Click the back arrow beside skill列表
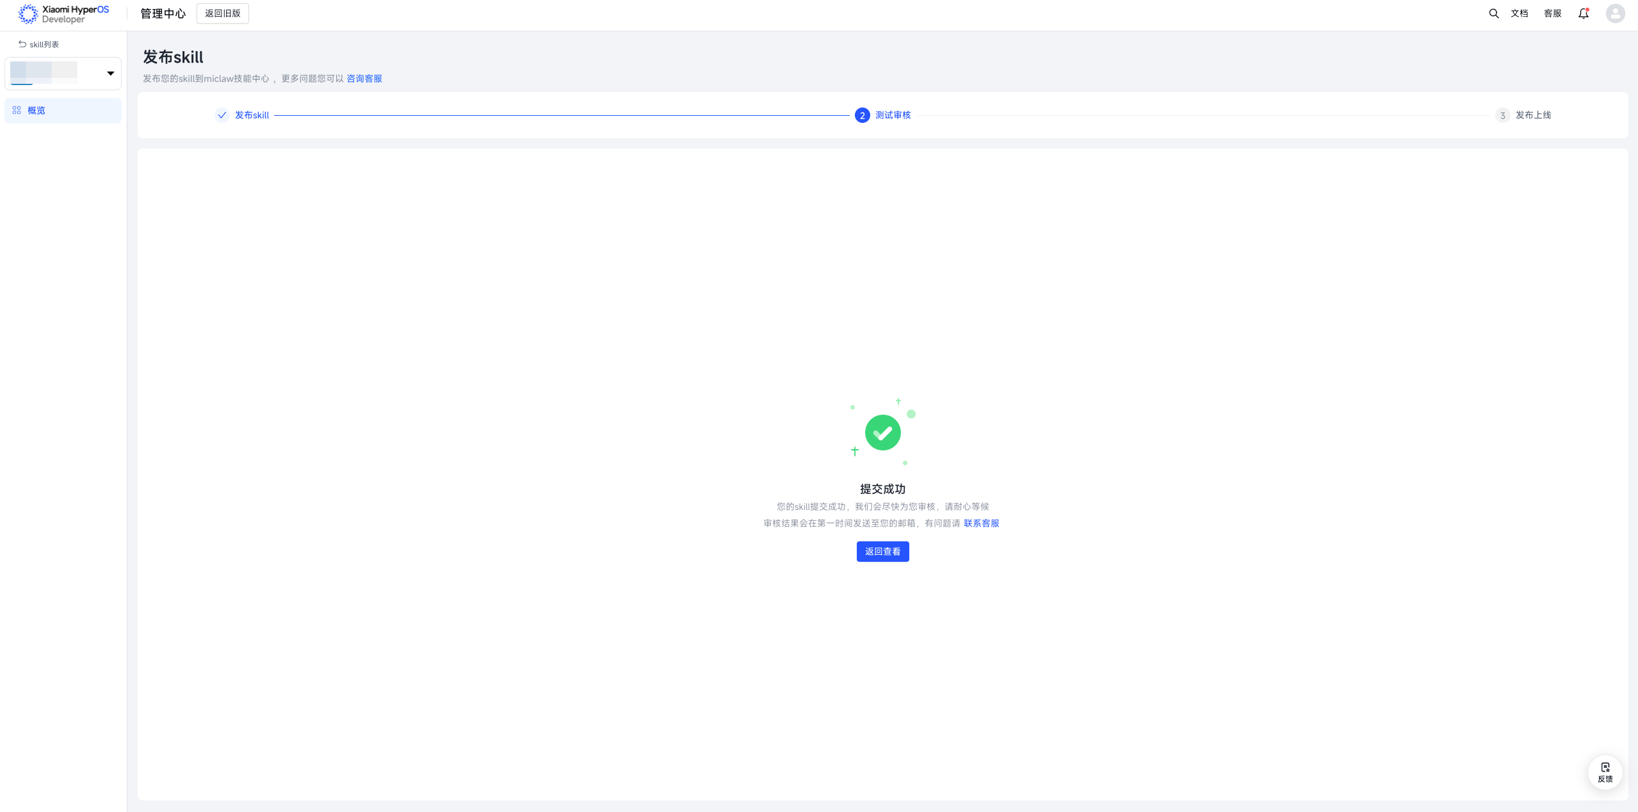 click(x=22, y=44)
